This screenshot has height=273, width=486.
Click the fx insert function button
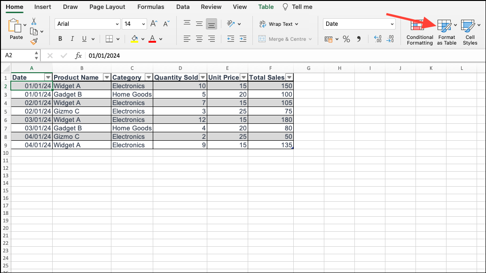pos(78,55)
